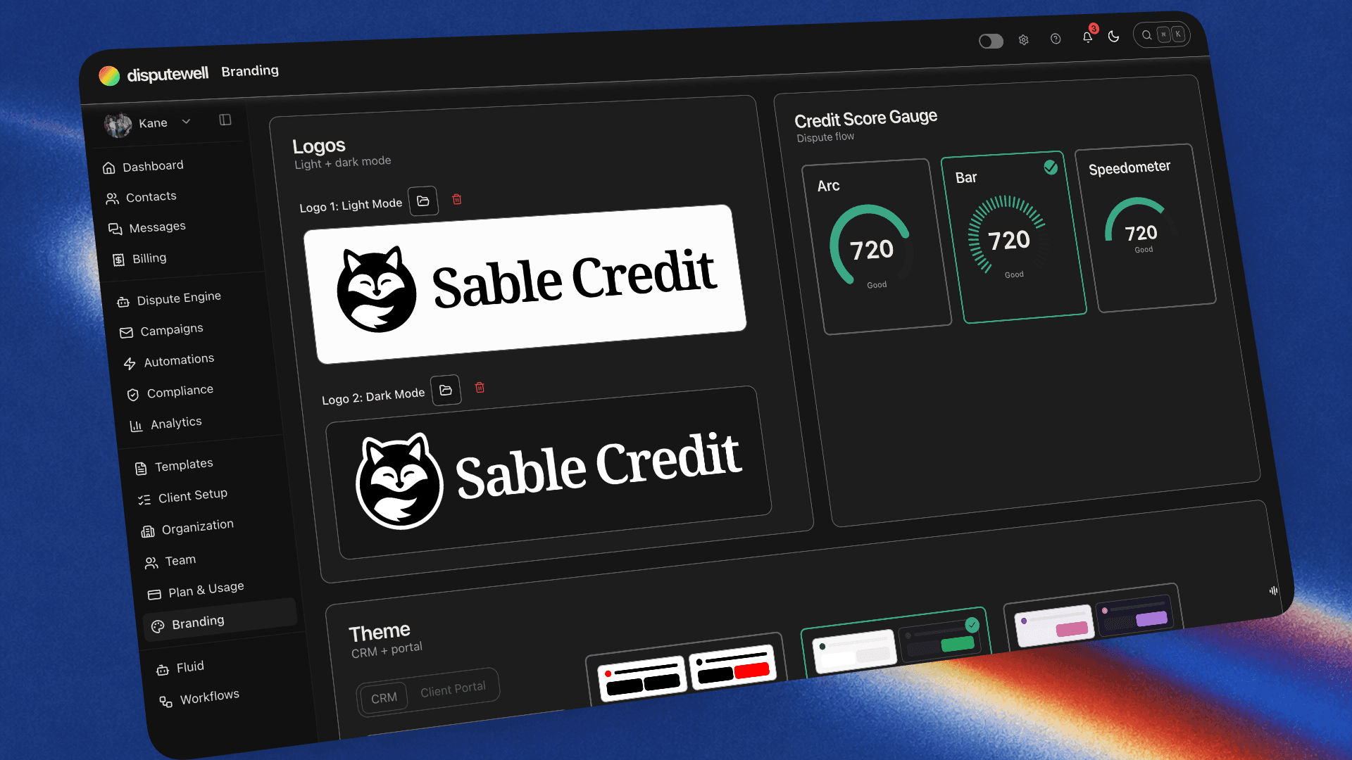Click the audio waveform icon at right edge
The width and height of the screenshot is (1352, 760).
tap(1273, 590)
